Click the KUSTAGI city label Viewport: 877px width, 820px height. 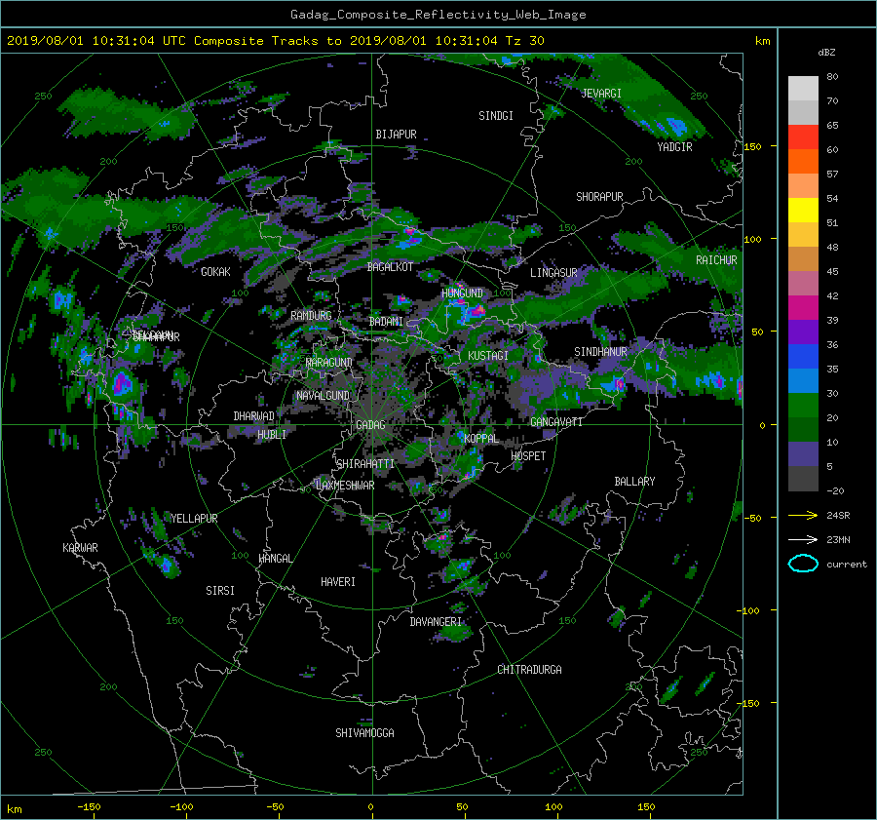click(488, 356)
